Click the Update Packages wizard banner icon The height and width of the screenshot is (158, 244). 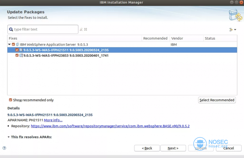pyautogui.click(x=235, y=15)
